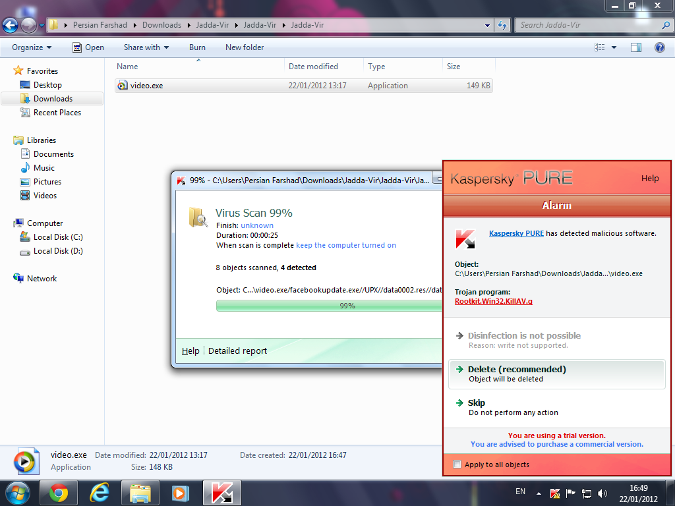Viewport: 675px width, 506px height.
Task: Open the address bar history dropdown
Action: [487, 26]
